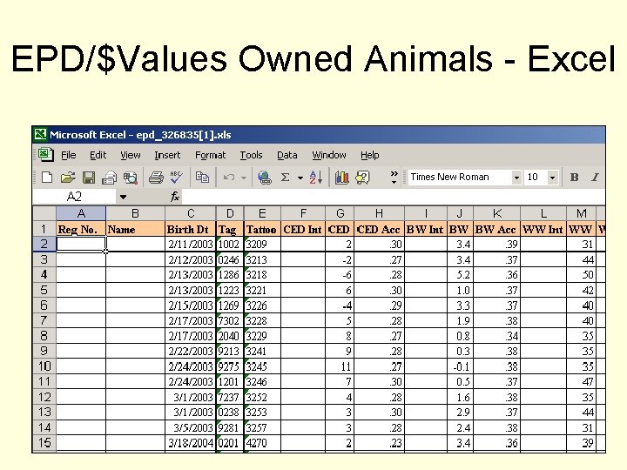Toggle Italic formatting button
The width and height of the screenshot is (627, 470).
(595, 177)
